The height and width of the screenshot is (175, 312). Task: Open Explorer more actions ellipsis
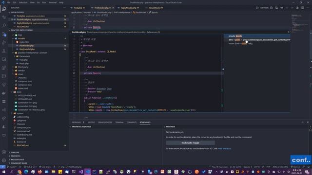point(64,8)
